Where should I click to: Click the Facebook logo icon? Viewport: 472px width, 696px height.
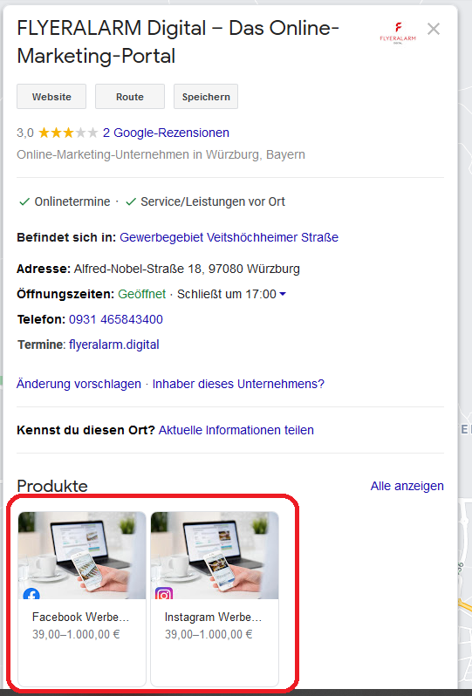click(31, 594)
